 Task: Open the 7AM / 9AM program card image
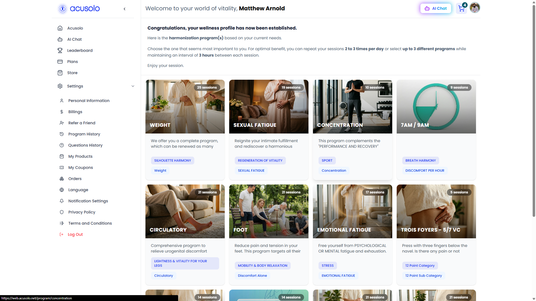pos(436,107)
